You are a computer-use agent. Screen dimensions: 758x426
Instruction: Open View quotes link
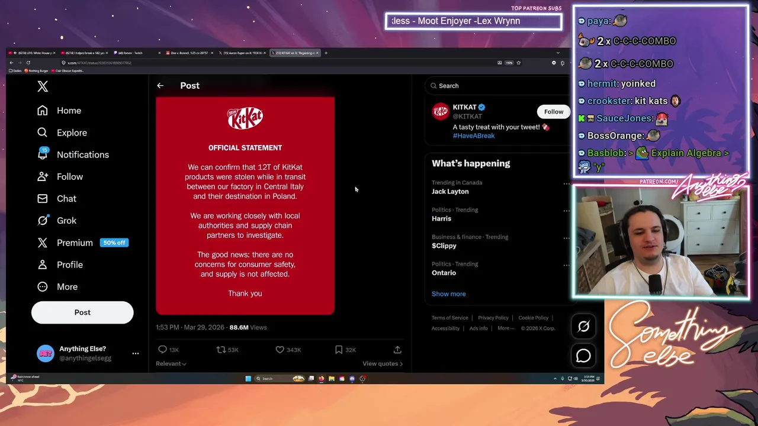point(383,363)
